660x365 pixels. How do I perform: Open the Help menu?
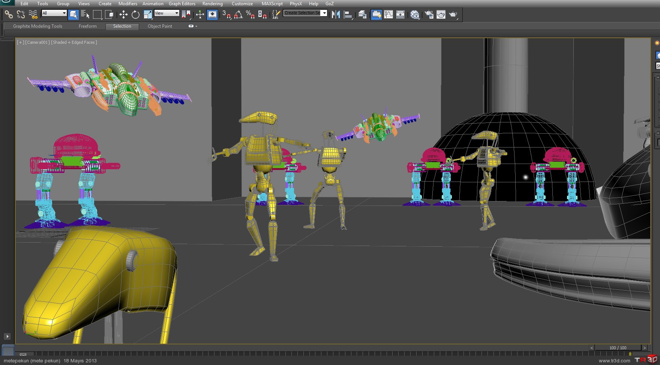tap(313, 3)
